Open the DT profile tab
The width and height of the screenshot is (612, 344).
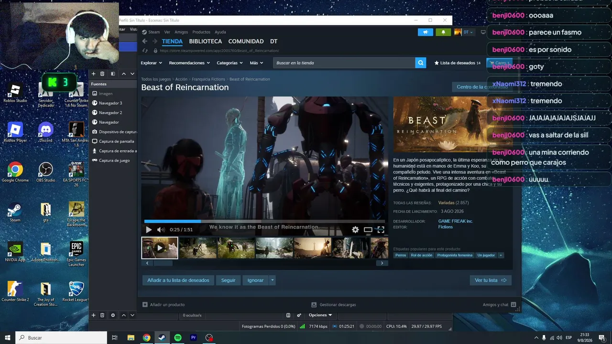pyautogui.click(x=274, y=42)
